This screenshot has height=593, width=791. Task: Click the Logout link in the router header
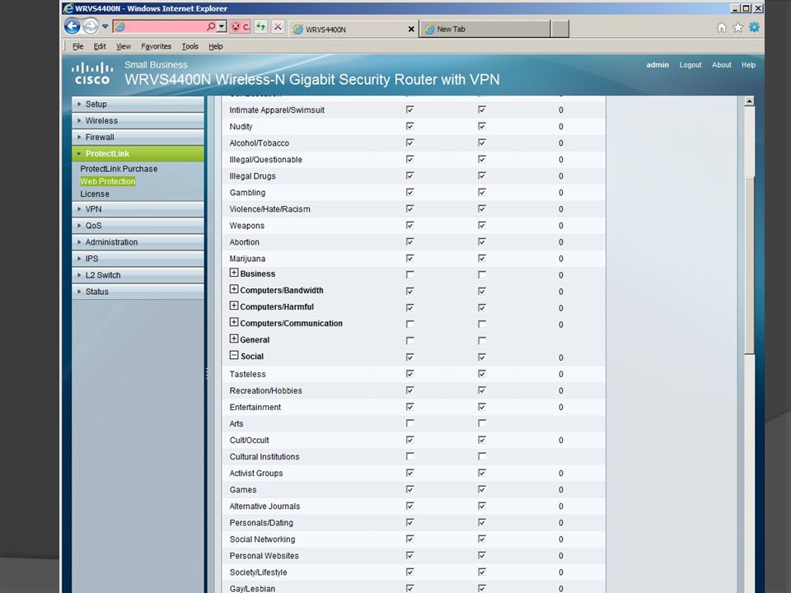[690, 65]
